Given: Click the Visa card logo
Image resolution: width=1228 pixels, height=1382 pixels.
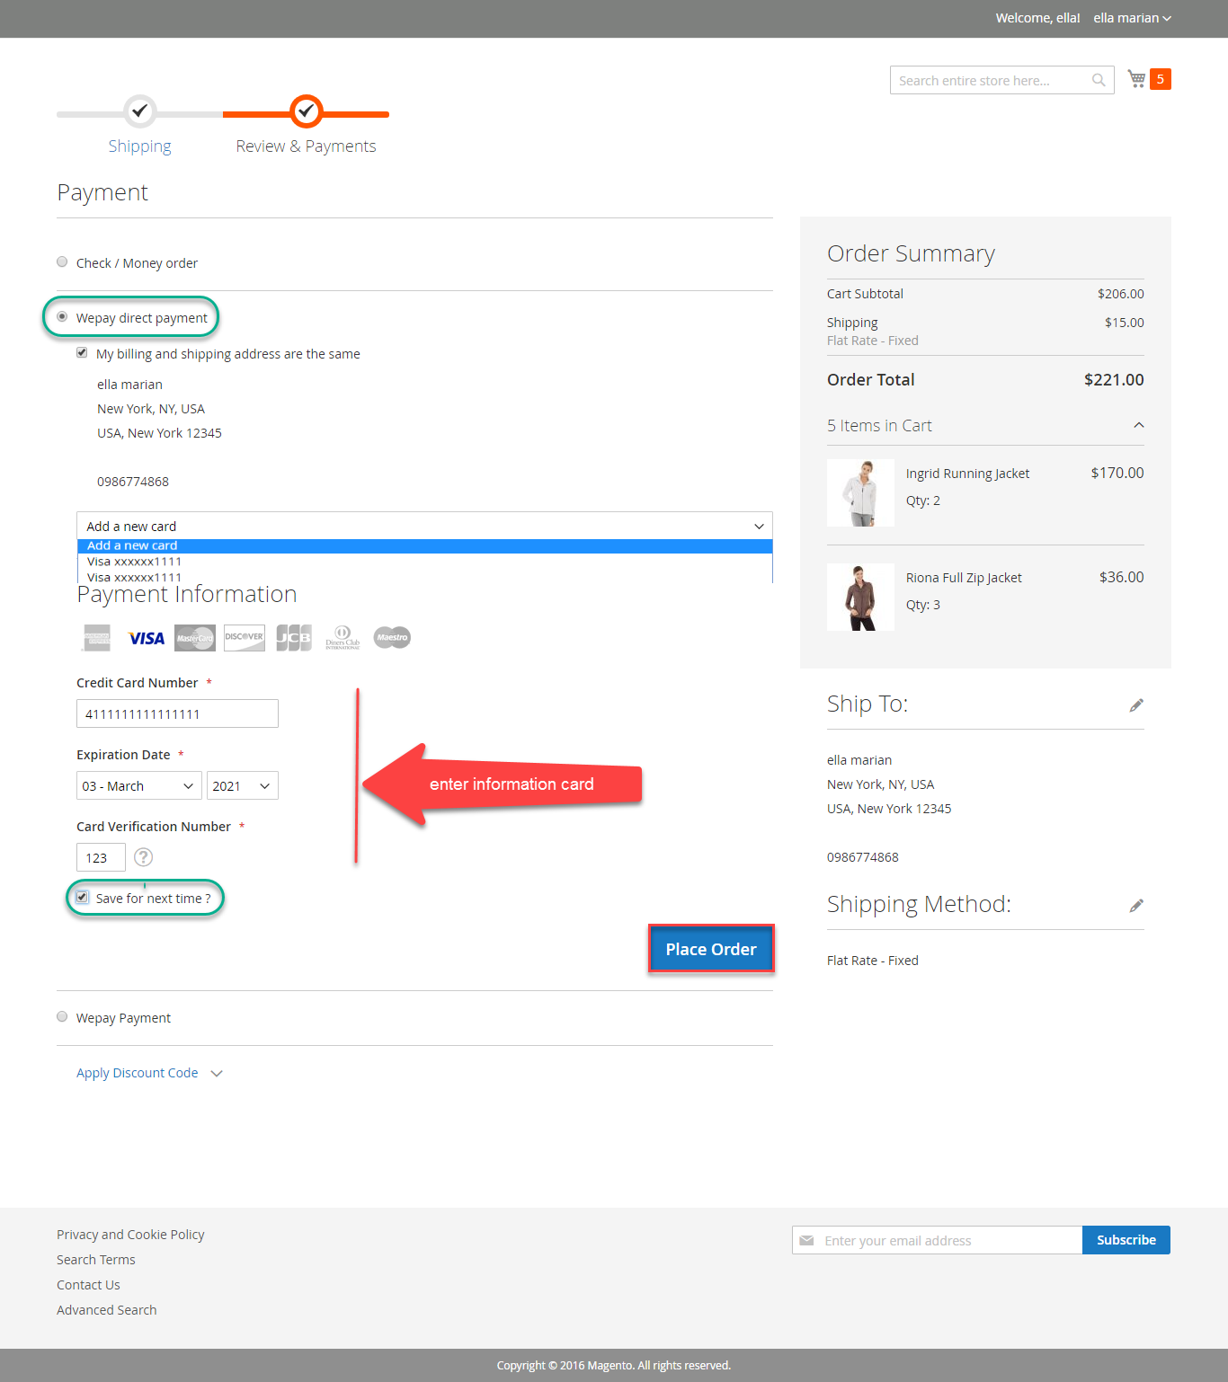Looking at the screenshot, I should 147,638.
